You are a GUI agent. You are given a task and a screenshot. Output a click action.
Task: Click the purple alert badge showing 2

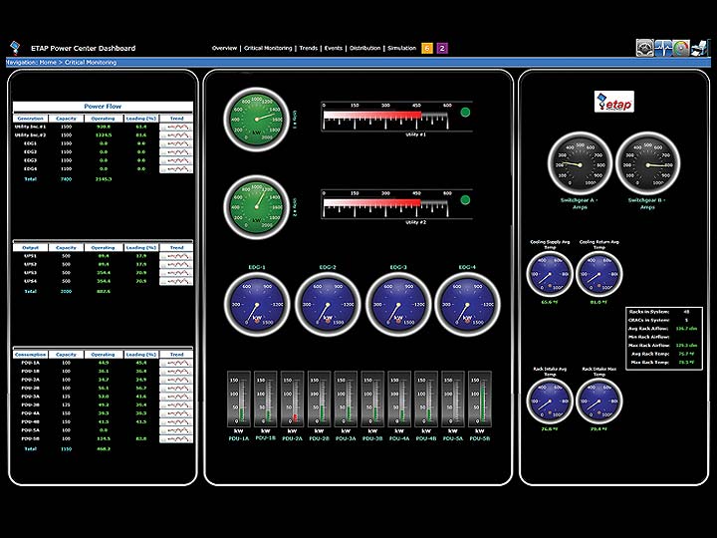click(442, 48)
